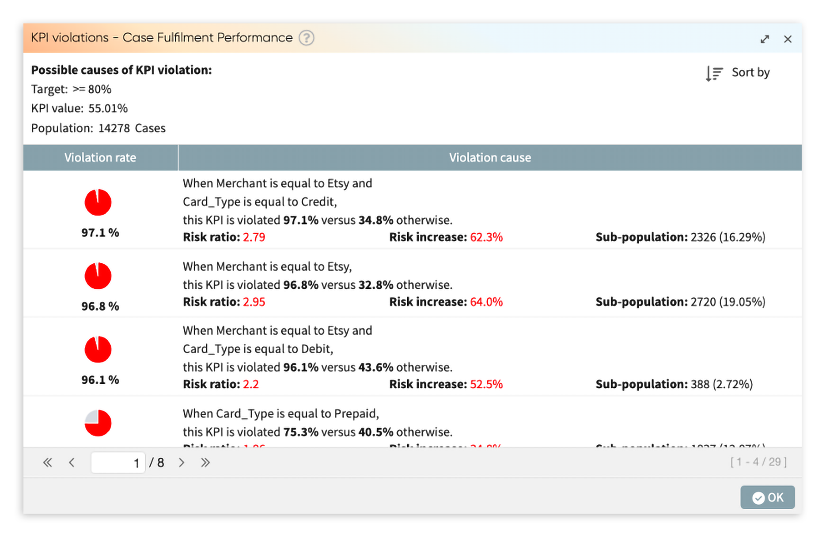The width and height of the screenshot is (826, 538).
Task: Go to the previous results page
Action: (x=72, y=462)
